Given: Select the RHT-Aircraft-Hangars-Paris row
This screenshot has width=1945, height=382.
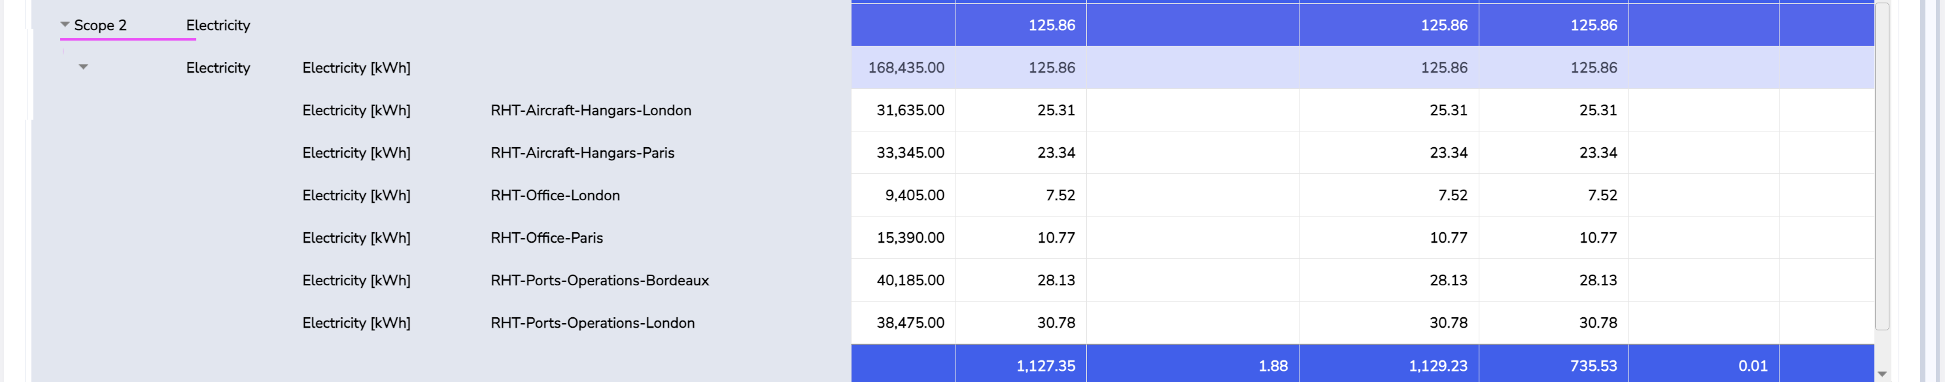Looking at the screenshot, I should point(582,152).
